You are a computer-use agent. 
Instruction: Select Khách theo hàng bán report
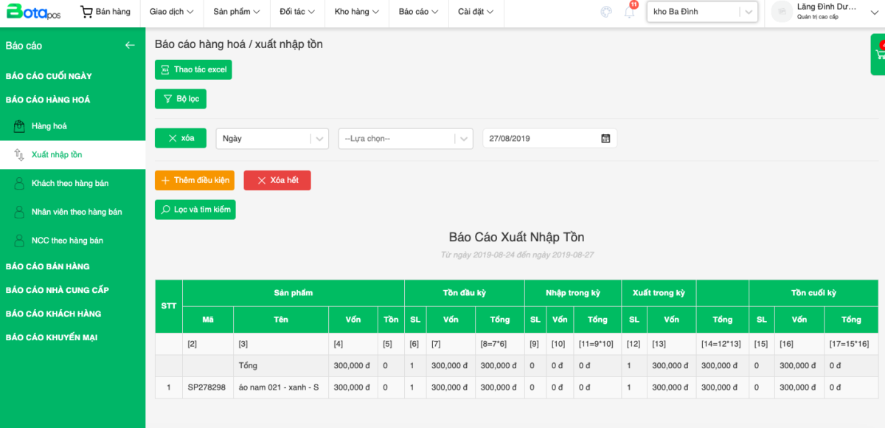(x=70, y=183)
